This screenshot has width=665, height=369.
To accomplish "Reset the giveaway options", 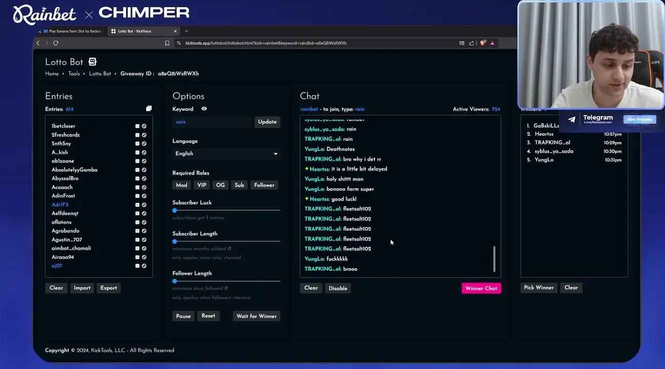I will [x=208, y=316].
